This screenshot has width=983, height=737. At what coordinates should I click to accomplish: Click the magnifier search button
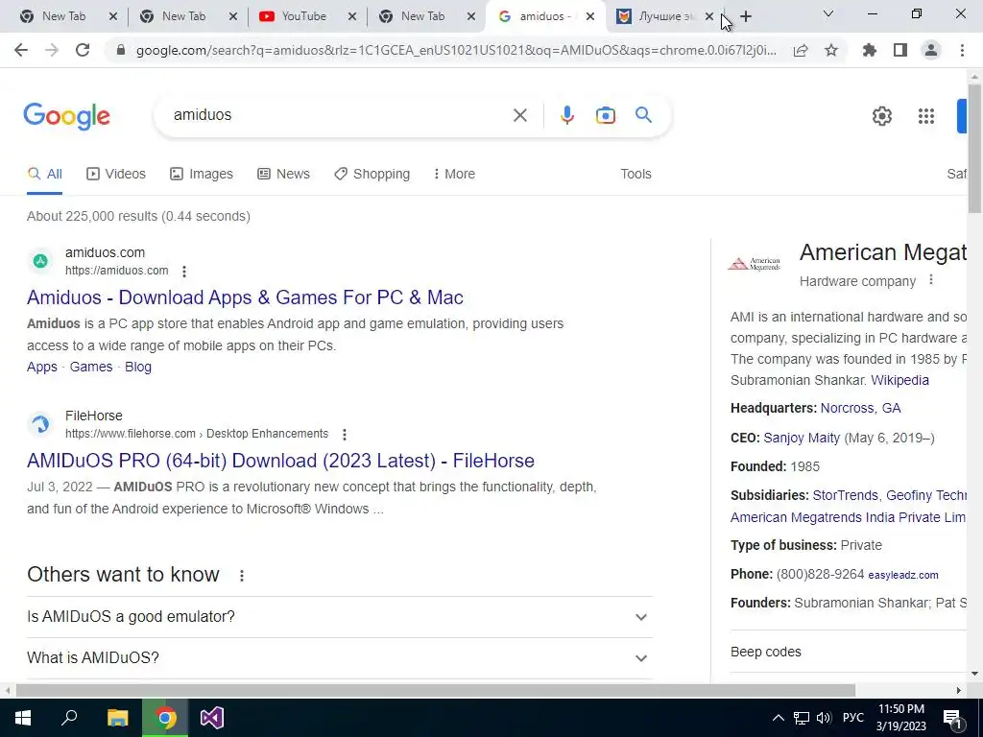pyautogui.click(x=643, y=115)
